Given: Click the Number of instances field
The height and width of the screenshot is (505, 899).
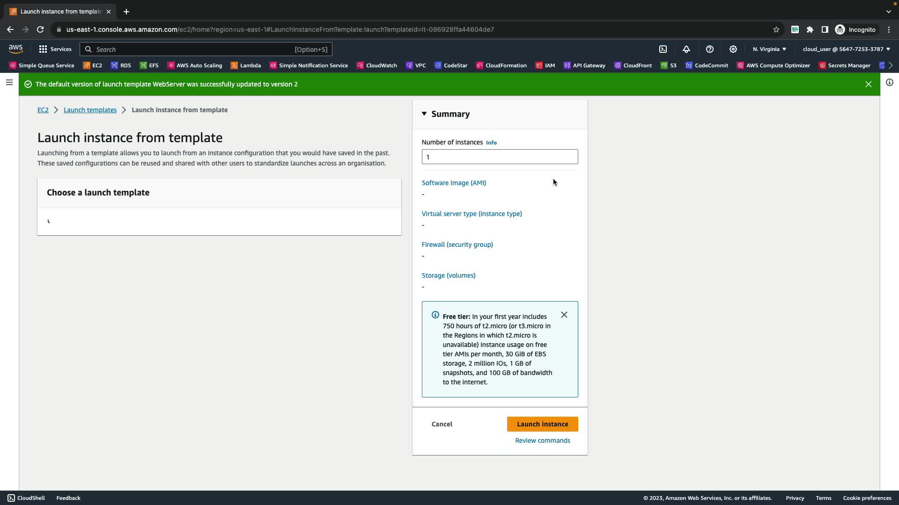Looking at the screenshot, I should (500, 157).
